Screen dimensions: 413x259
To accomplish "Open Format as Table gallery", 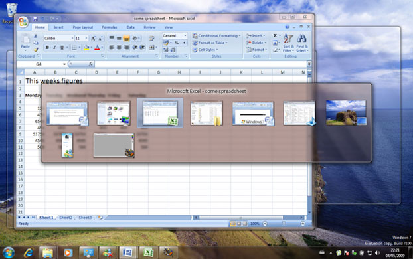I will pyautogui.click(x=210, y=43).
